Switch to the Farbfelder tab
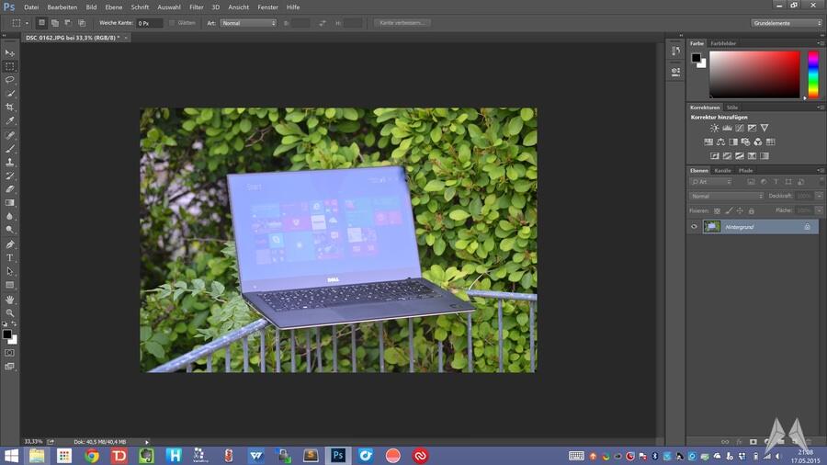Screen dimensions: 827x465 [x=723, y=43]
